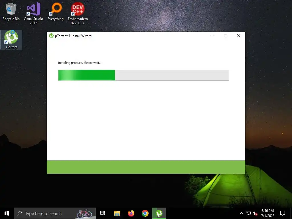Select the Everything search shortcut
The image size is (292, 219).
pos(56,11)
